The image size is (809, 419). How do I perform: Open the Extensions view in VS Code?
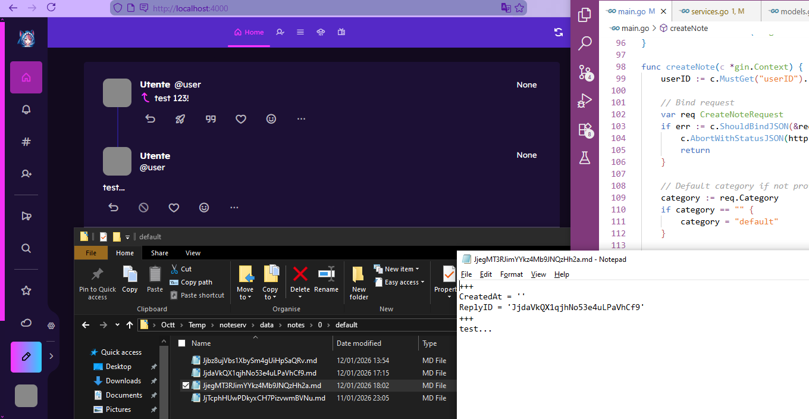click(x=585, y=130)
